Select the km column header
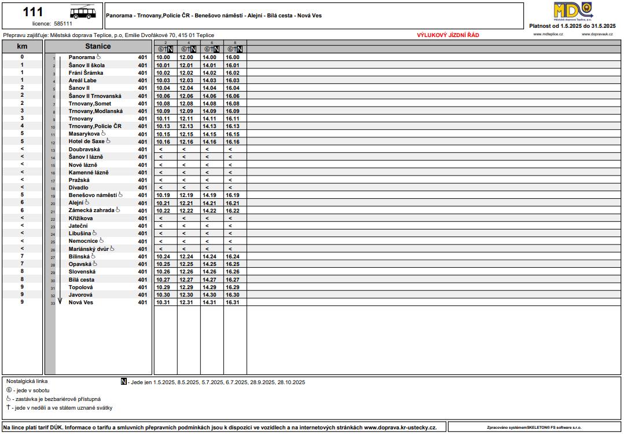 22,46
